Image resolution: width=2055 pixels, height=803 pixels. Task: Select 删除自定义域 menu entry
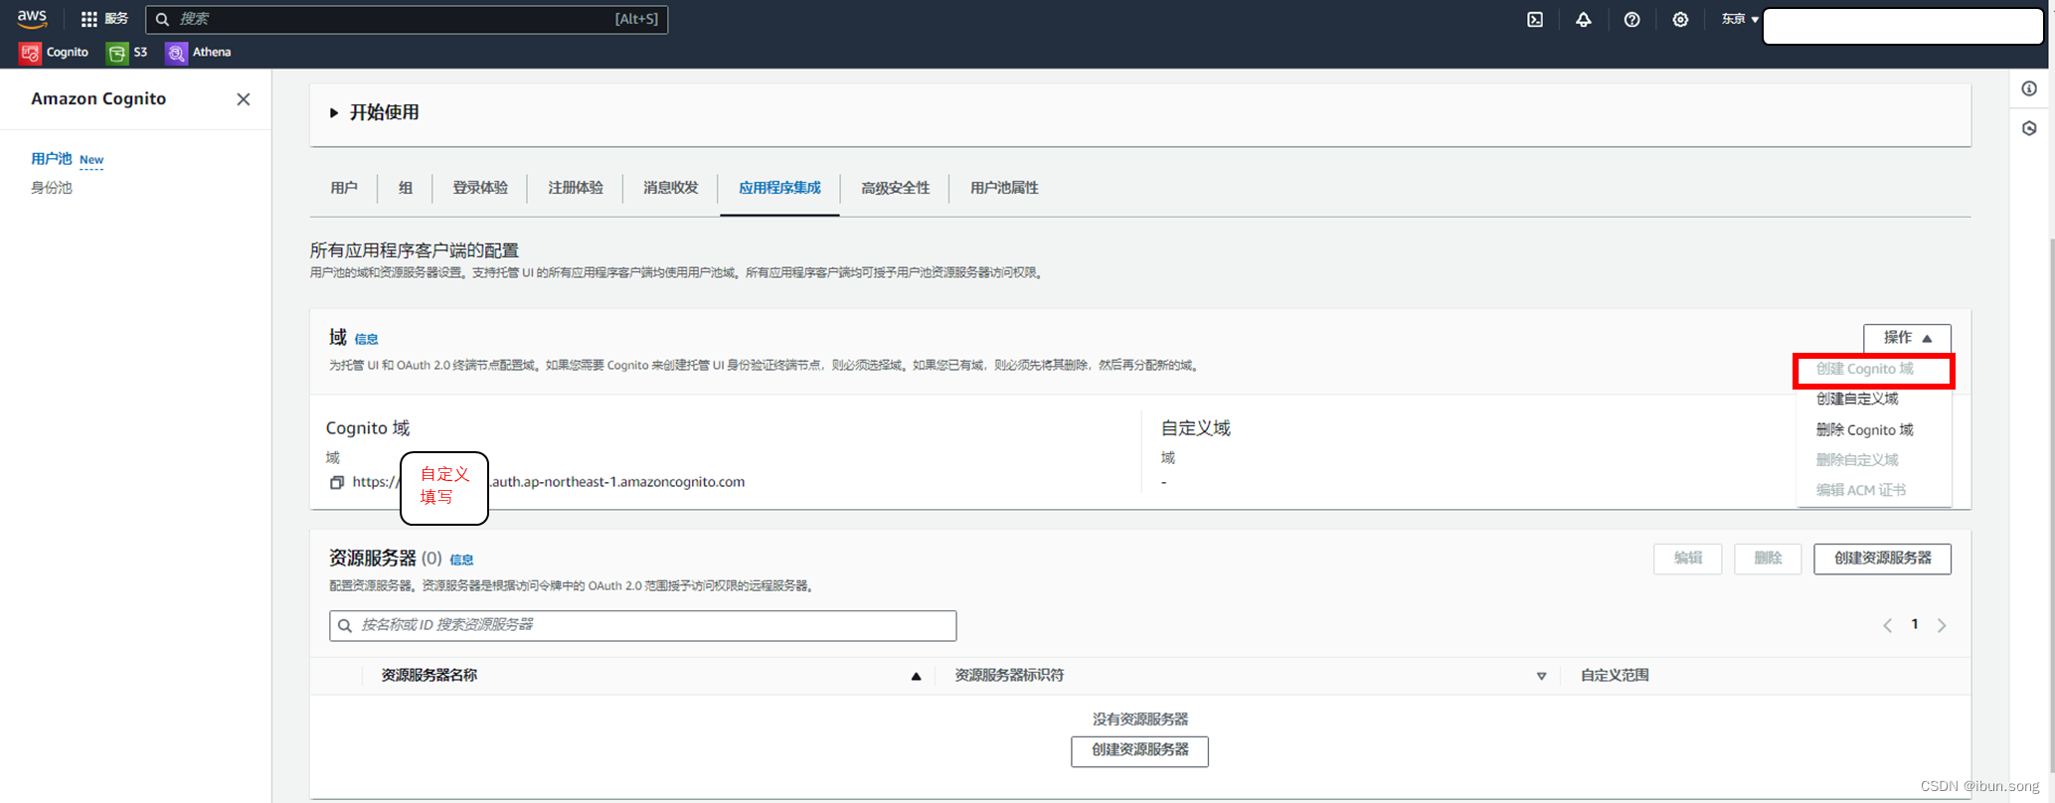pos(1857,459)
